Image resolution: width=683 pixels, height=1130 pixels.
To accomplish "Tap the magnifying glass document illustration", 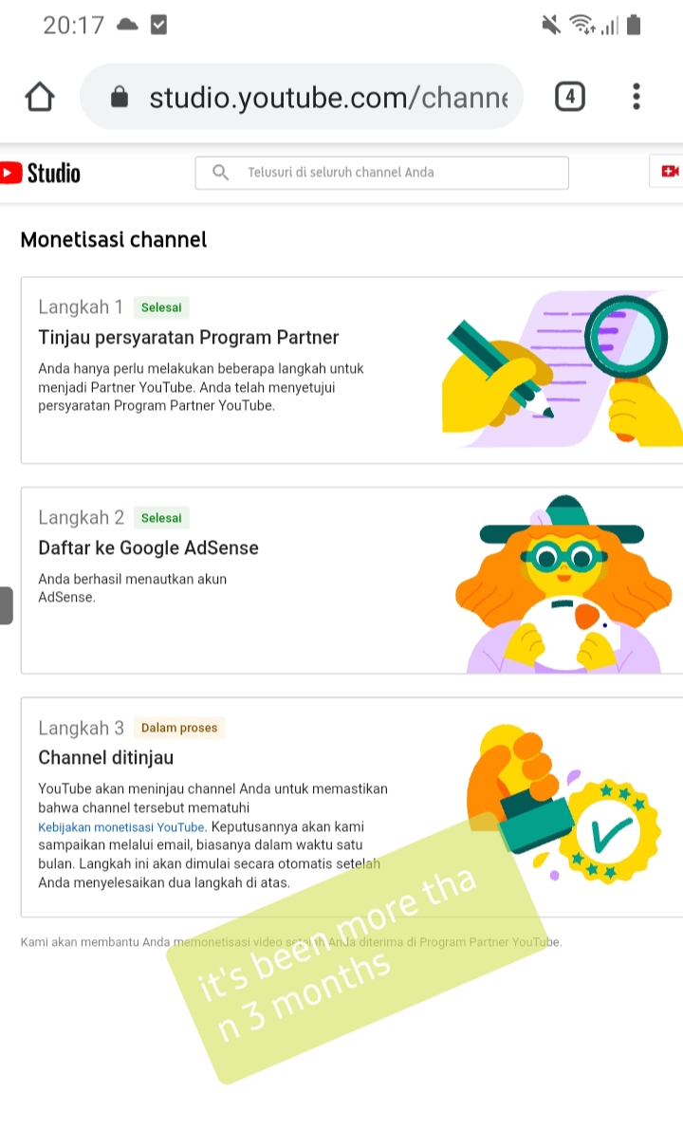I will coord(562,369).
